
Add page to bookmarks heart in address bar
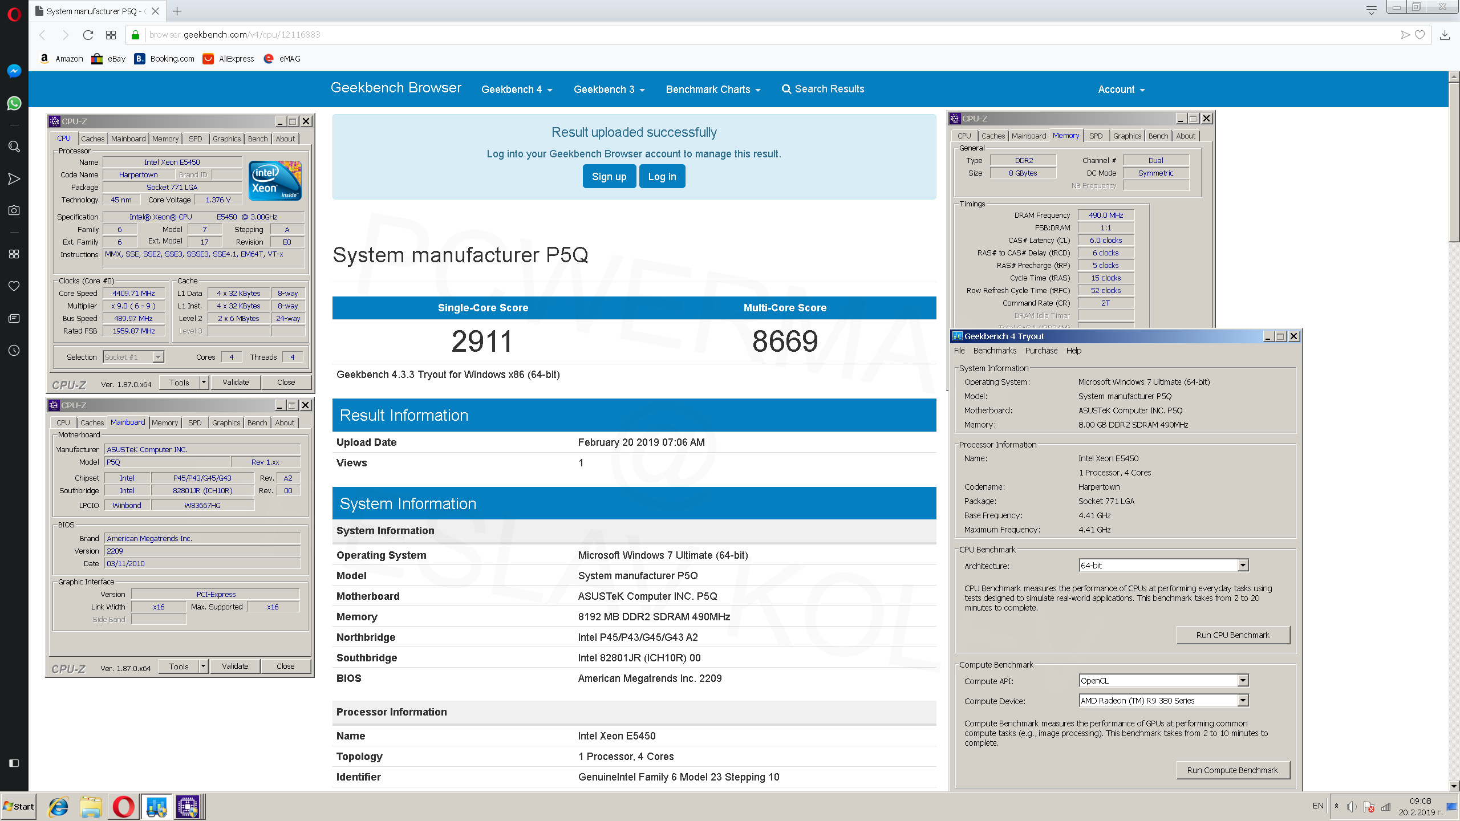[1420, 35]
